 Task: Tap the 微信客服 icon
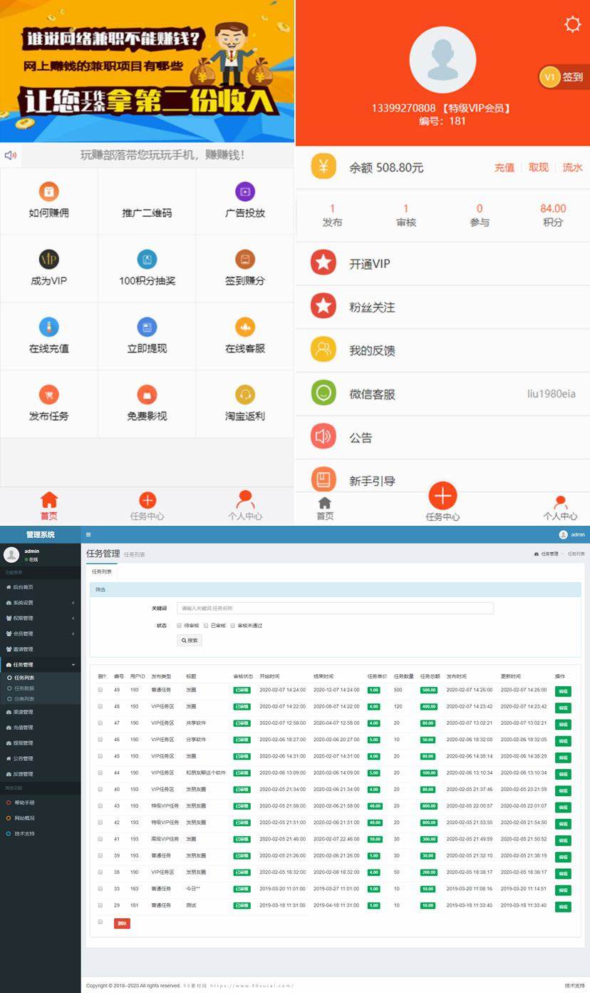(324, 392)
